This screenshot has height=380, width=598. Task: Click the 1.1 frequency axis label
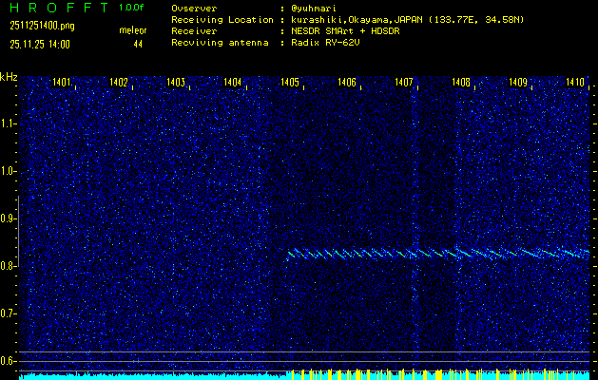[9, 123]
